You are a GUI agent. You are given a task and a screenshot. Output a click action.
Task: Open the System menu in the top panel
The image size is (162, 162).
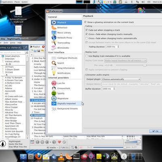(x=25, y=2)
